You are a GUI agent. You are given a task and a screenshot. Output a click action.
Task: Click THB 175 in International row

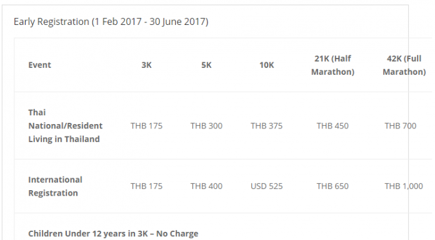pyautogui.click(x=146, y=186)
